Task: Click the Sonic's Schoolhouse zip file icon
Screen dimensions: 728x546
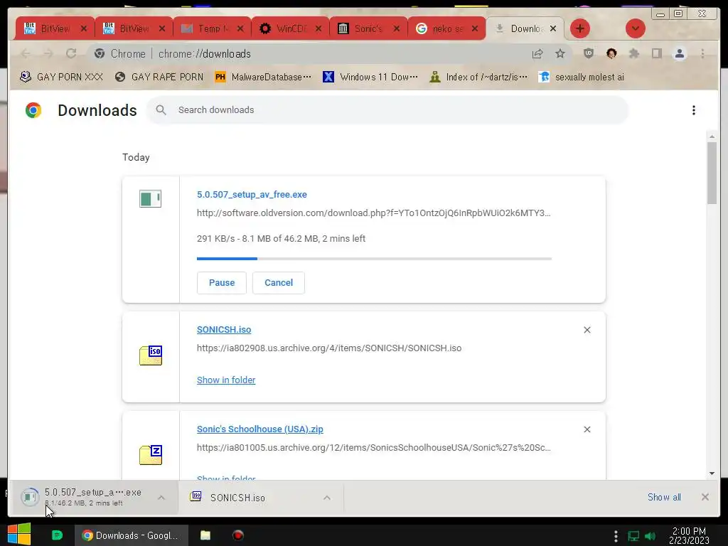Action: click(151, 455)
